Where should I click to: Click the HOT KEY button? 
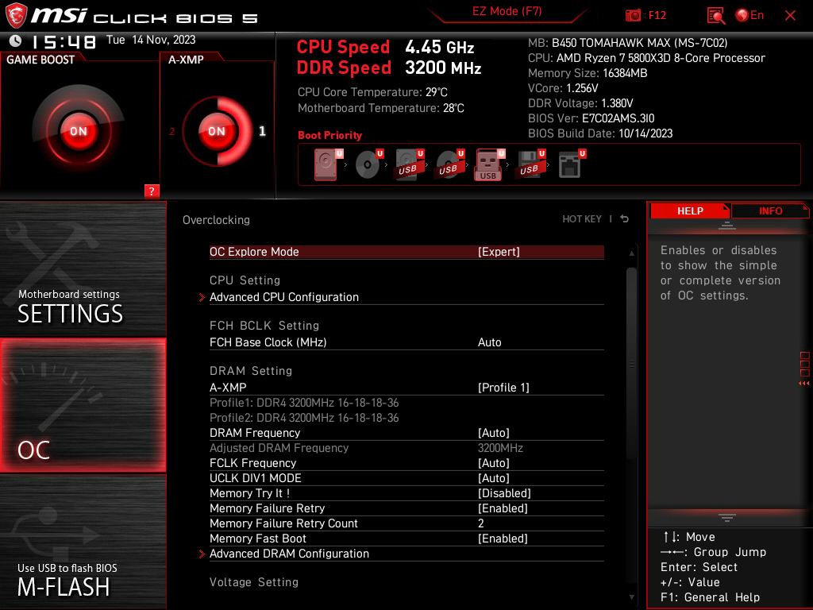click(x=582, y=219)
